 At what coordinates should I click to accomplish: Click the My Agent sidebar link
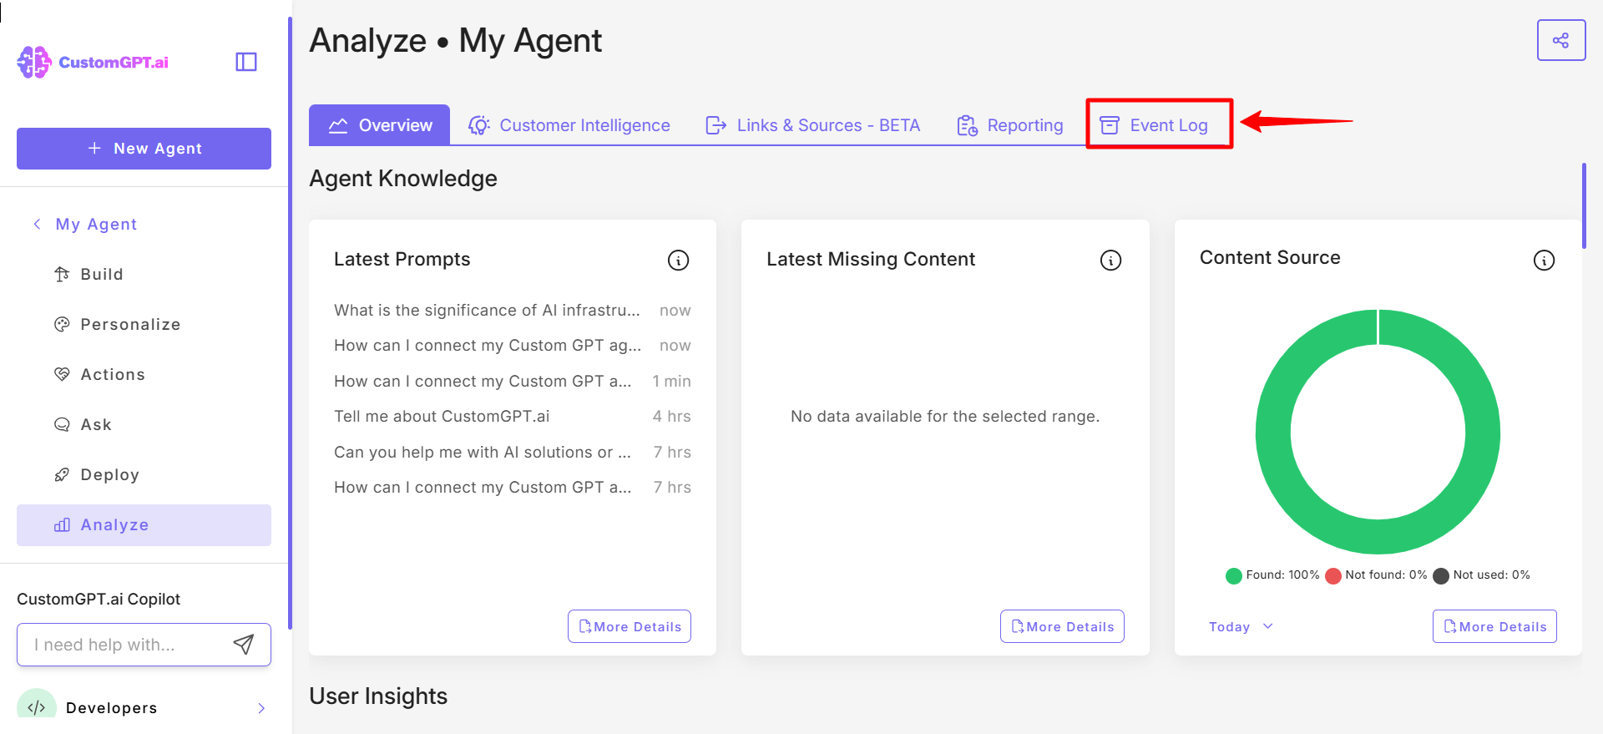96,224
